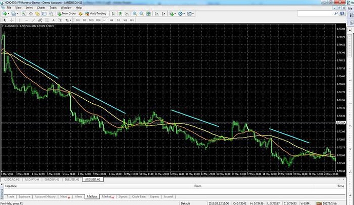
Task: Select the Text Label tool
Action: tap(60, 20)
